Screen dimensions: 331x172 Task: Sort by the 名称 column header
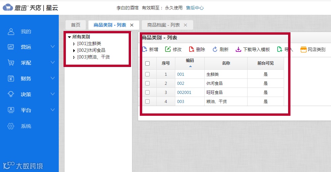click(x=226, y=63)
